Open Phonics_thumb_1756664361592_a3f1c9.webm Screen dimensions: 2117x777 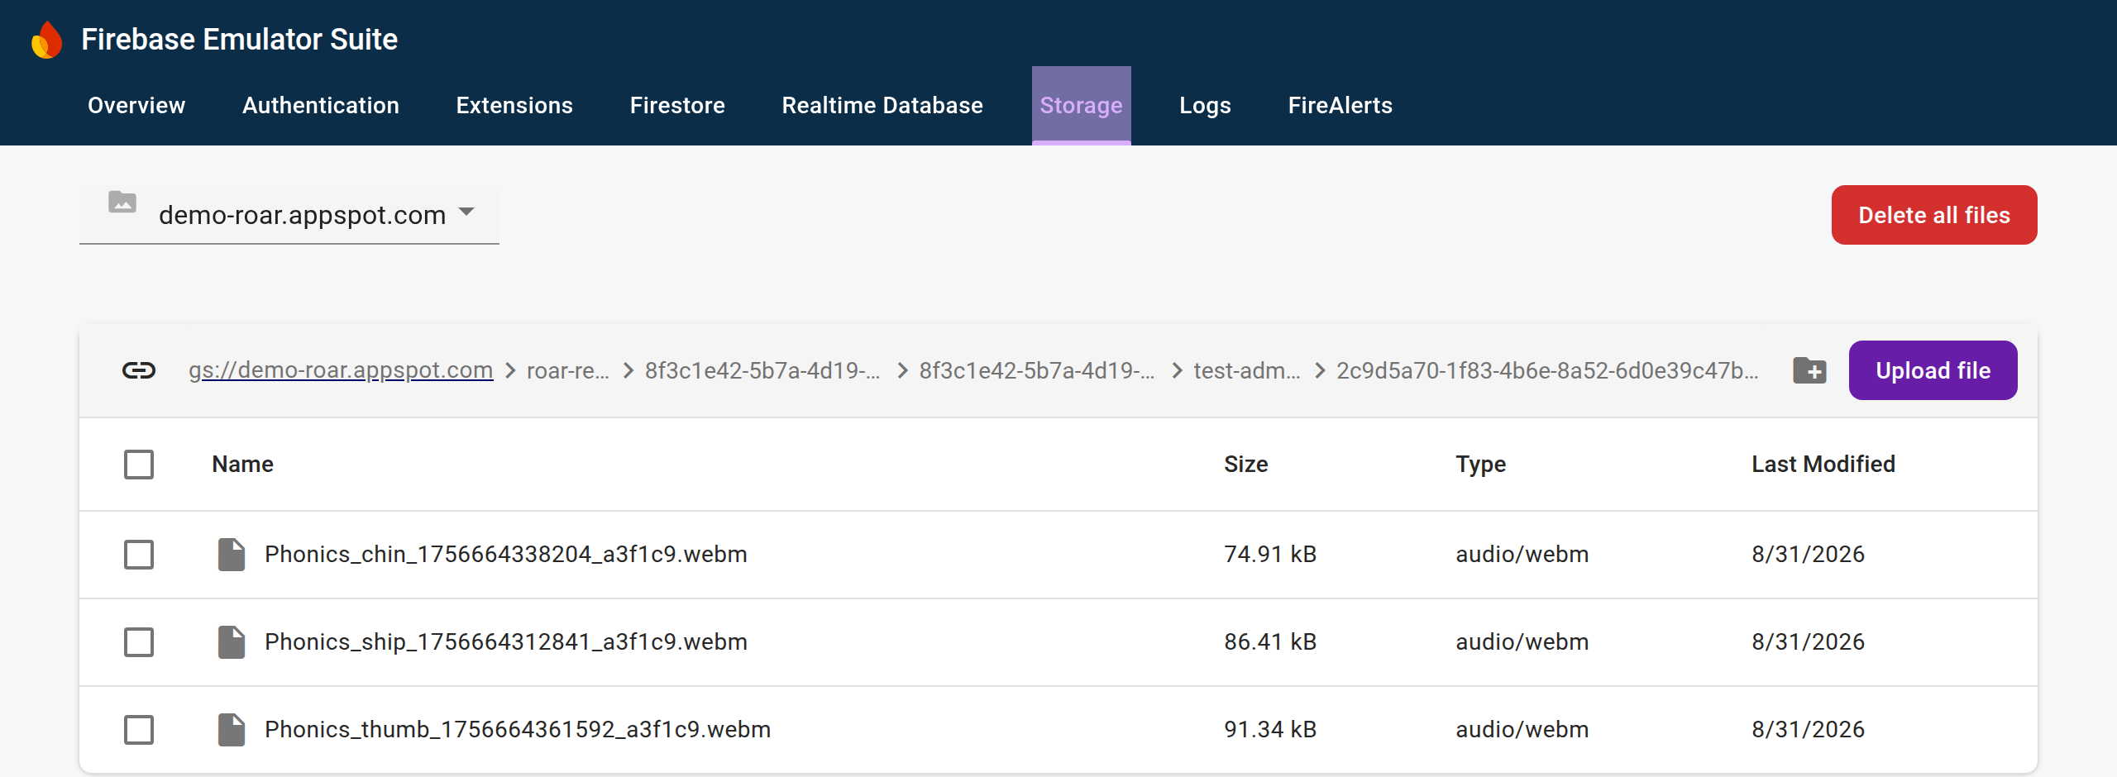point(518,730)
